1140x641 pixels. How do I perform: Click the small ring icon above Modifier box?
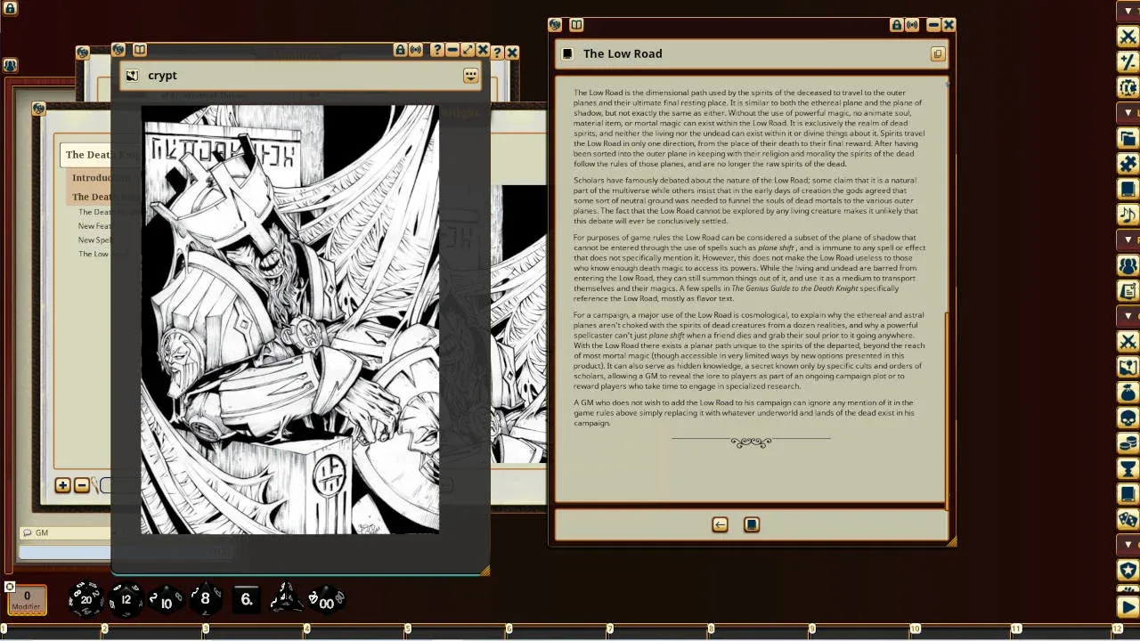[10, 587]
